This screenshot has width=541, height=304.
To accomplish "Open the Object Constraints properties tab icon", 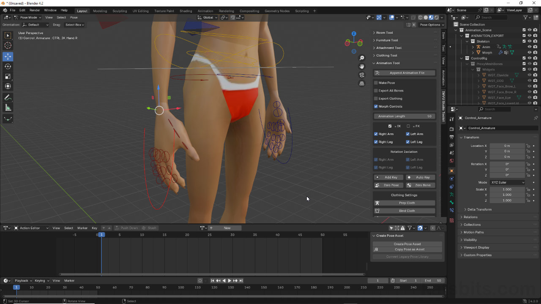I will [452, 187].
